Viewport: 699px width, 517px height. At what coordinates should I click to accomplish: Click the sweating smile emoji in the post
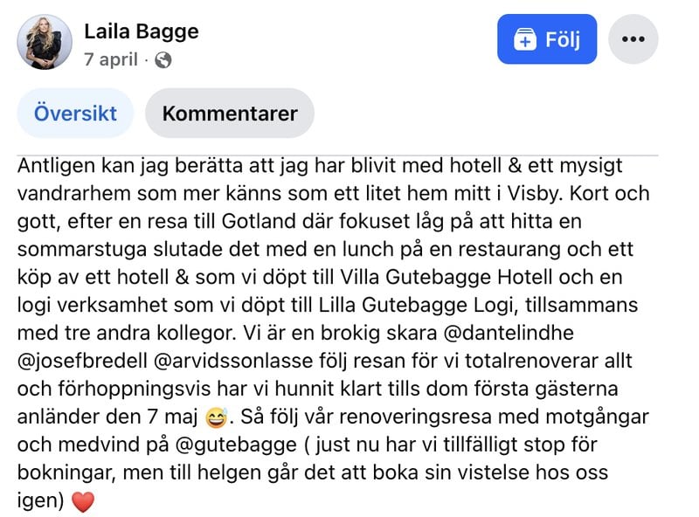click(x=215, y=418)
